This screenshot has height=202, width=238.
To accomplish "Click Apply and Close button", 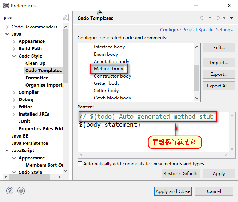I will coord(173,191).
